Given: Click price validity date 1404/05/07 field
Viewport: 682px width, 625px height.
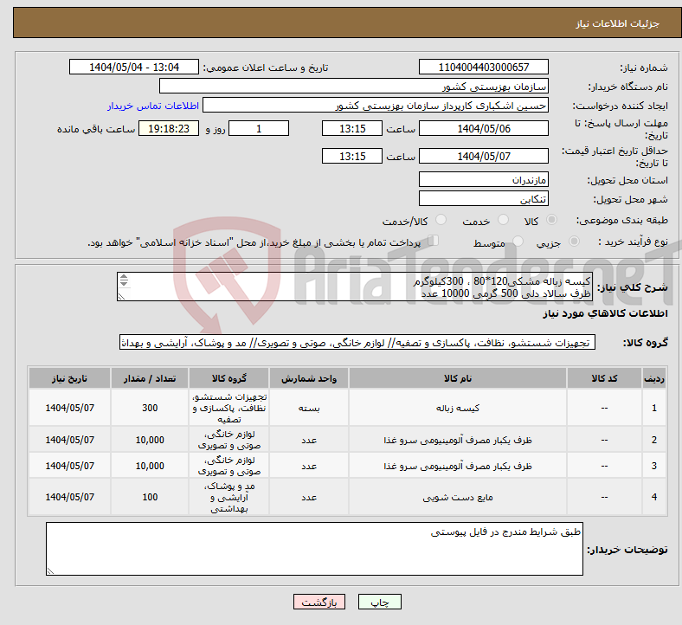Looking at the screenshot, I should (483, 156).
